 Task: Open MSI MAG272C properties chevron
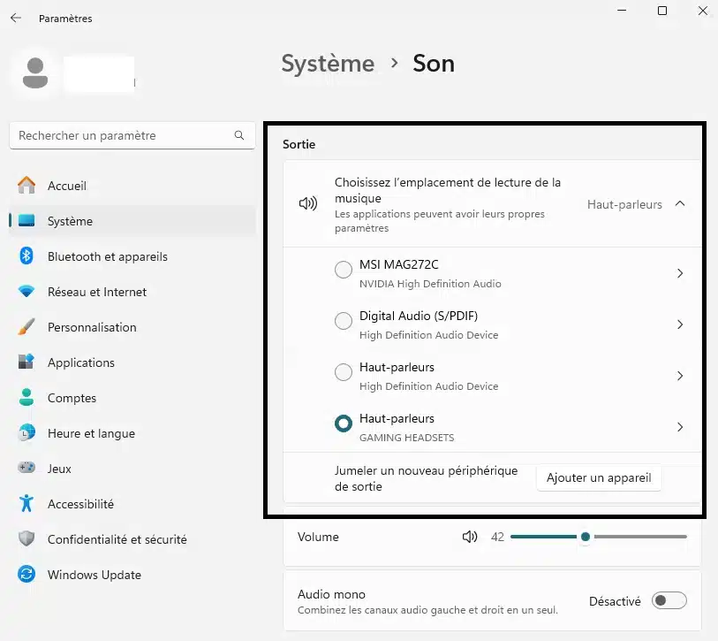click(x=680, y=273)
